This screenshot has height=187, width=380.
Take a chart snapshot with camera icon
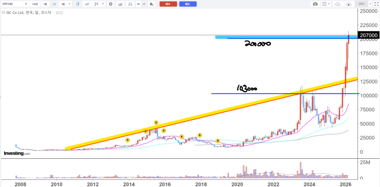tap(315, 4)
